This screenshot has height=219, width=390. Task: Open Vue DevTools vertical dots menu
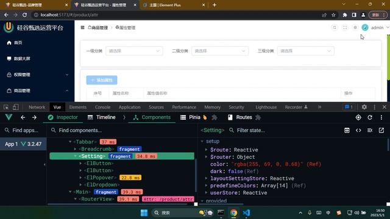click(x=381, y=117)
